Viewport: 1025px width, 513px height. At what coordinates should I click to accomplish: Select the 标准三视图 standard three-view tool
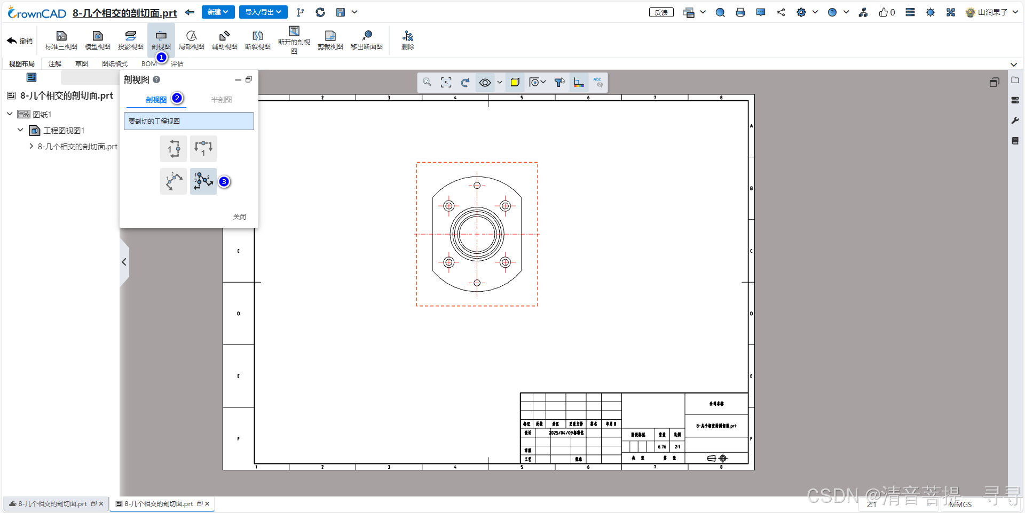[61, 40]
